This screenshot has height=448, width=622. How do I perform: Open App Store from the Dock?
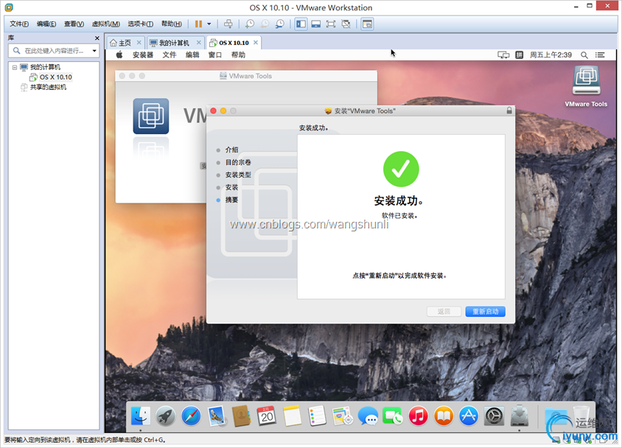tap(469, 416)
